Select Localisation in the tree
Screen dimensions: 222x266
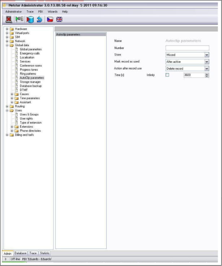[27, 57]
